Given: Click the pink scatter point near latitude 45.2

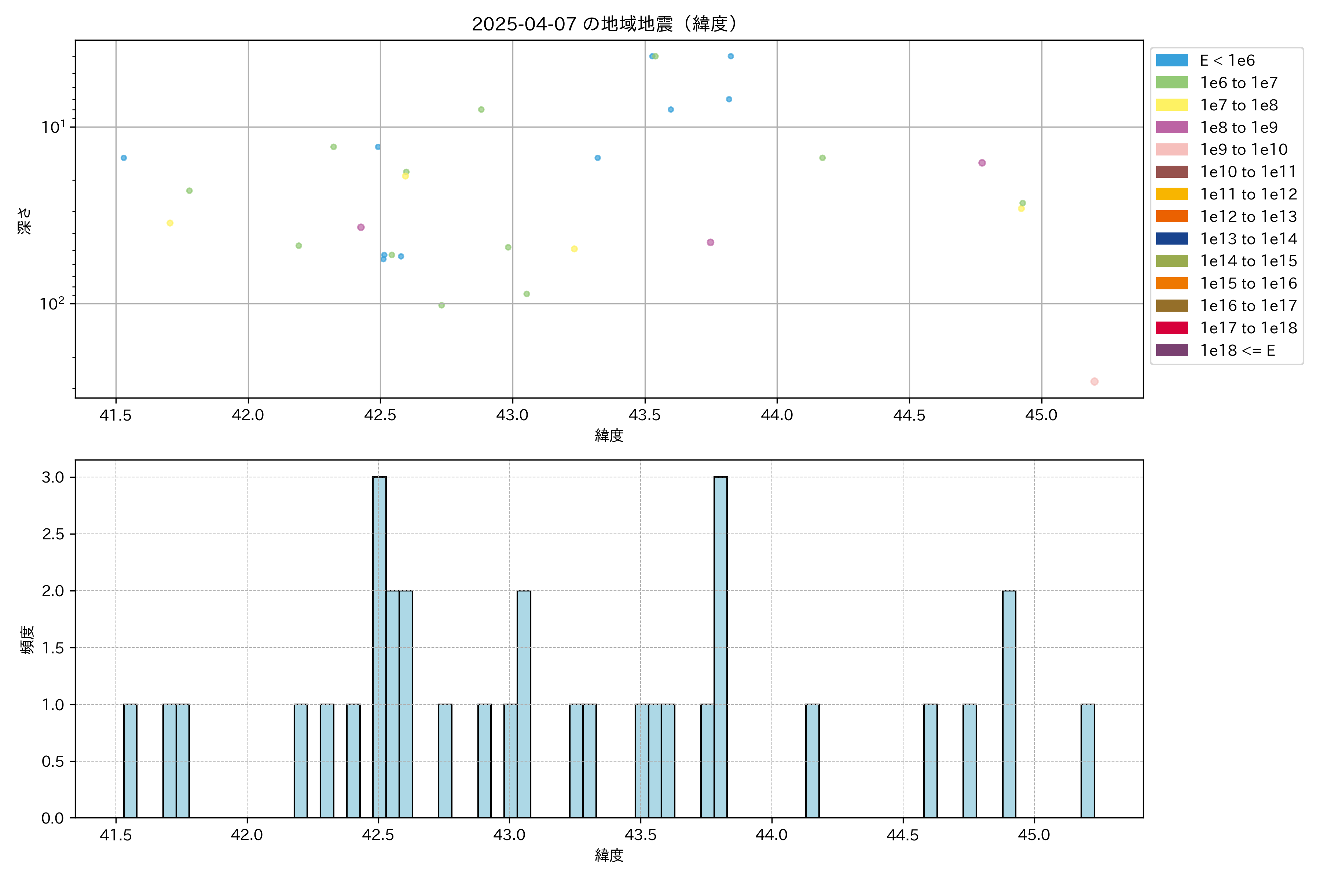Looking at the screenshot, I should 1094,382.
